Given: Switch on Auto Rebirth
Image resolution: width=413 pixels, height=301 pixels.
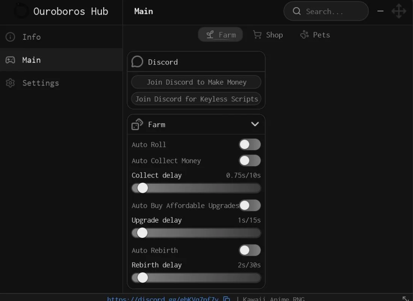Looking at the screenshot, I should (x=250, y=250).
